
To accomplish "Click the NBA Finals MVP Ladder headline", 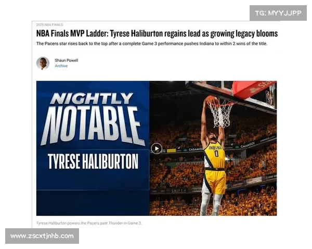I will tap(157, 33).
